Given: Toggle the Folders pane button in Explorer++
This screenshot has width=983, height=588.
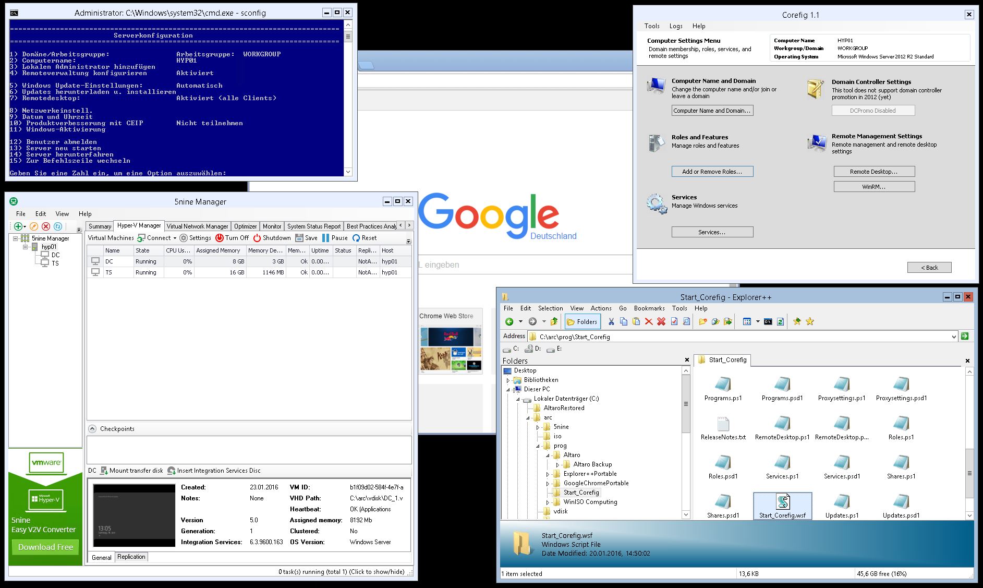Looking at the screenshot, I should pyautogui.click(x=582, y=321).
